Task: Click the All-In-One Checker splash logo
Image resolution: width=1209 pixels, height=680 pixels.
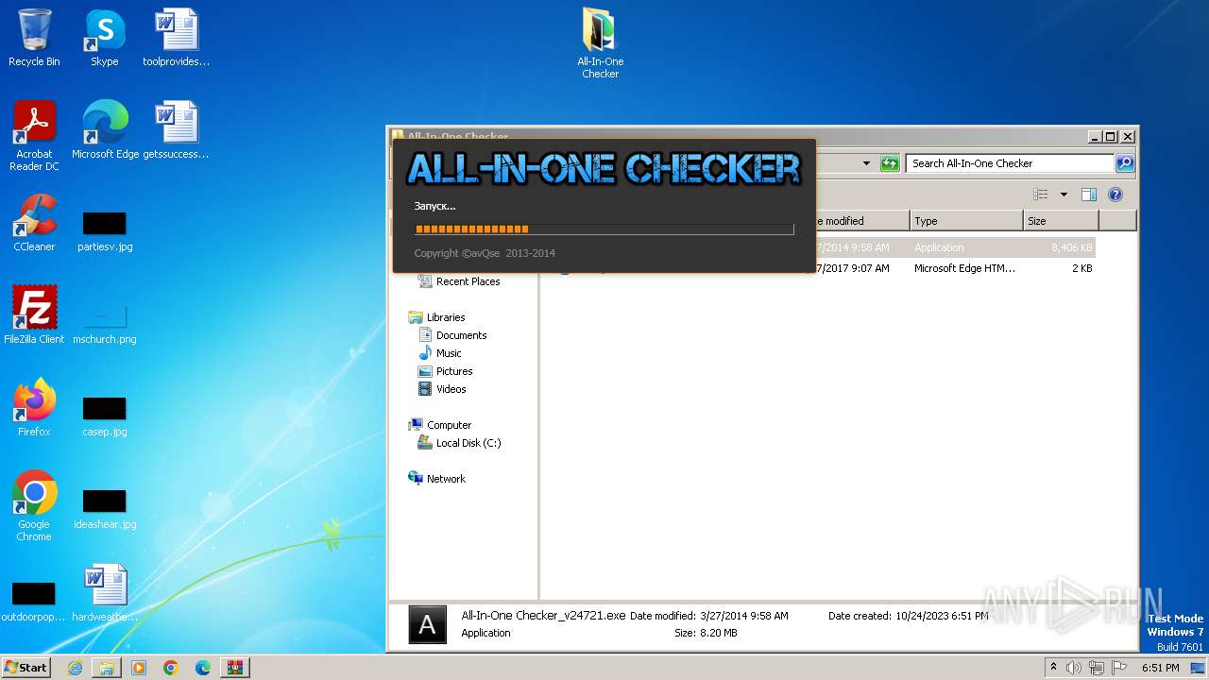Action: click(604, 169)
